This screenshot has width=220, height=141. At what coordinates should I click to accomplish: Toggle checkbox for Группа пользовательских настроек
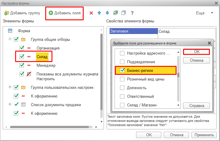click(16, 87)
